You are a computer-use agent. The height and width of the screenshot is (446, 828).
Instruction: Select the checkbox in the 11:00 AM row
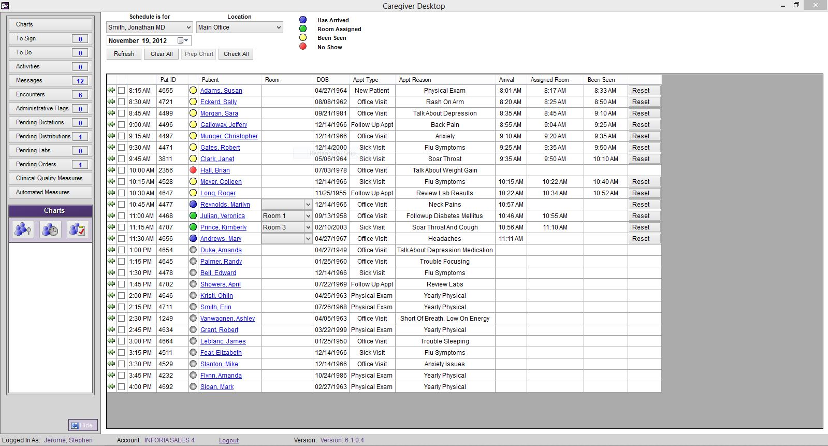pos(121,216)
